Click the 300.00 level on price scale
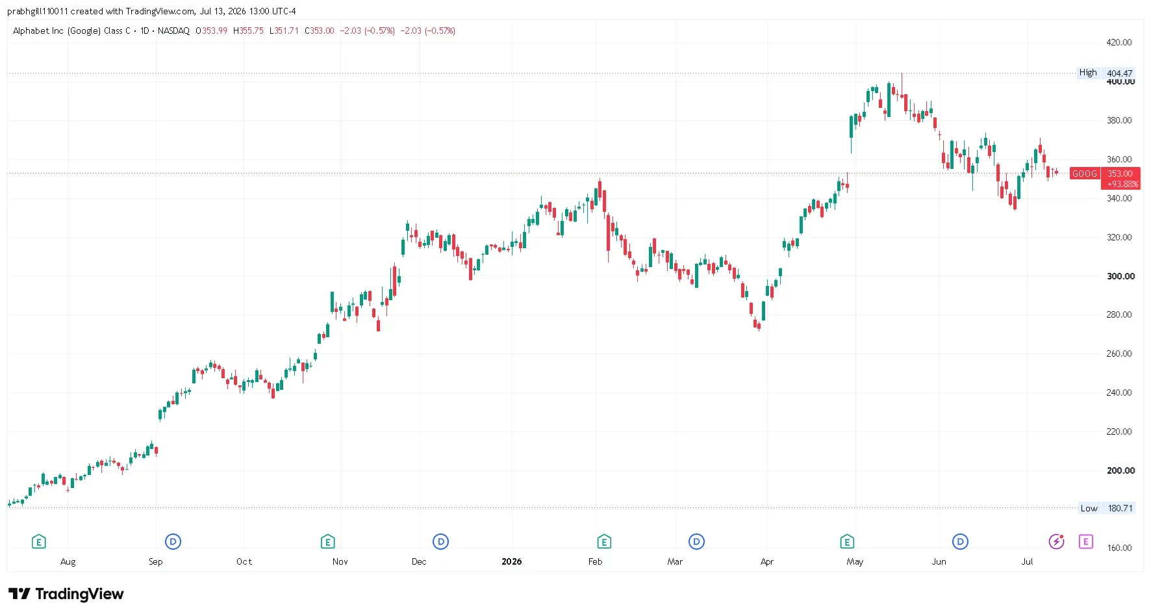 click(x=1121, y=276)
